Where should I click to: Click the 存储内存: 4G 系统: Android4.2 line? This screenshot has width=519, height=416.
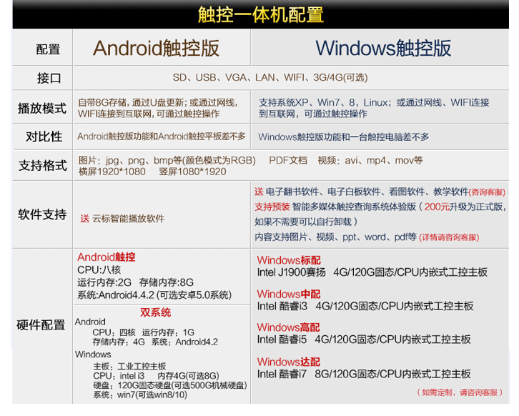[155, 342]
